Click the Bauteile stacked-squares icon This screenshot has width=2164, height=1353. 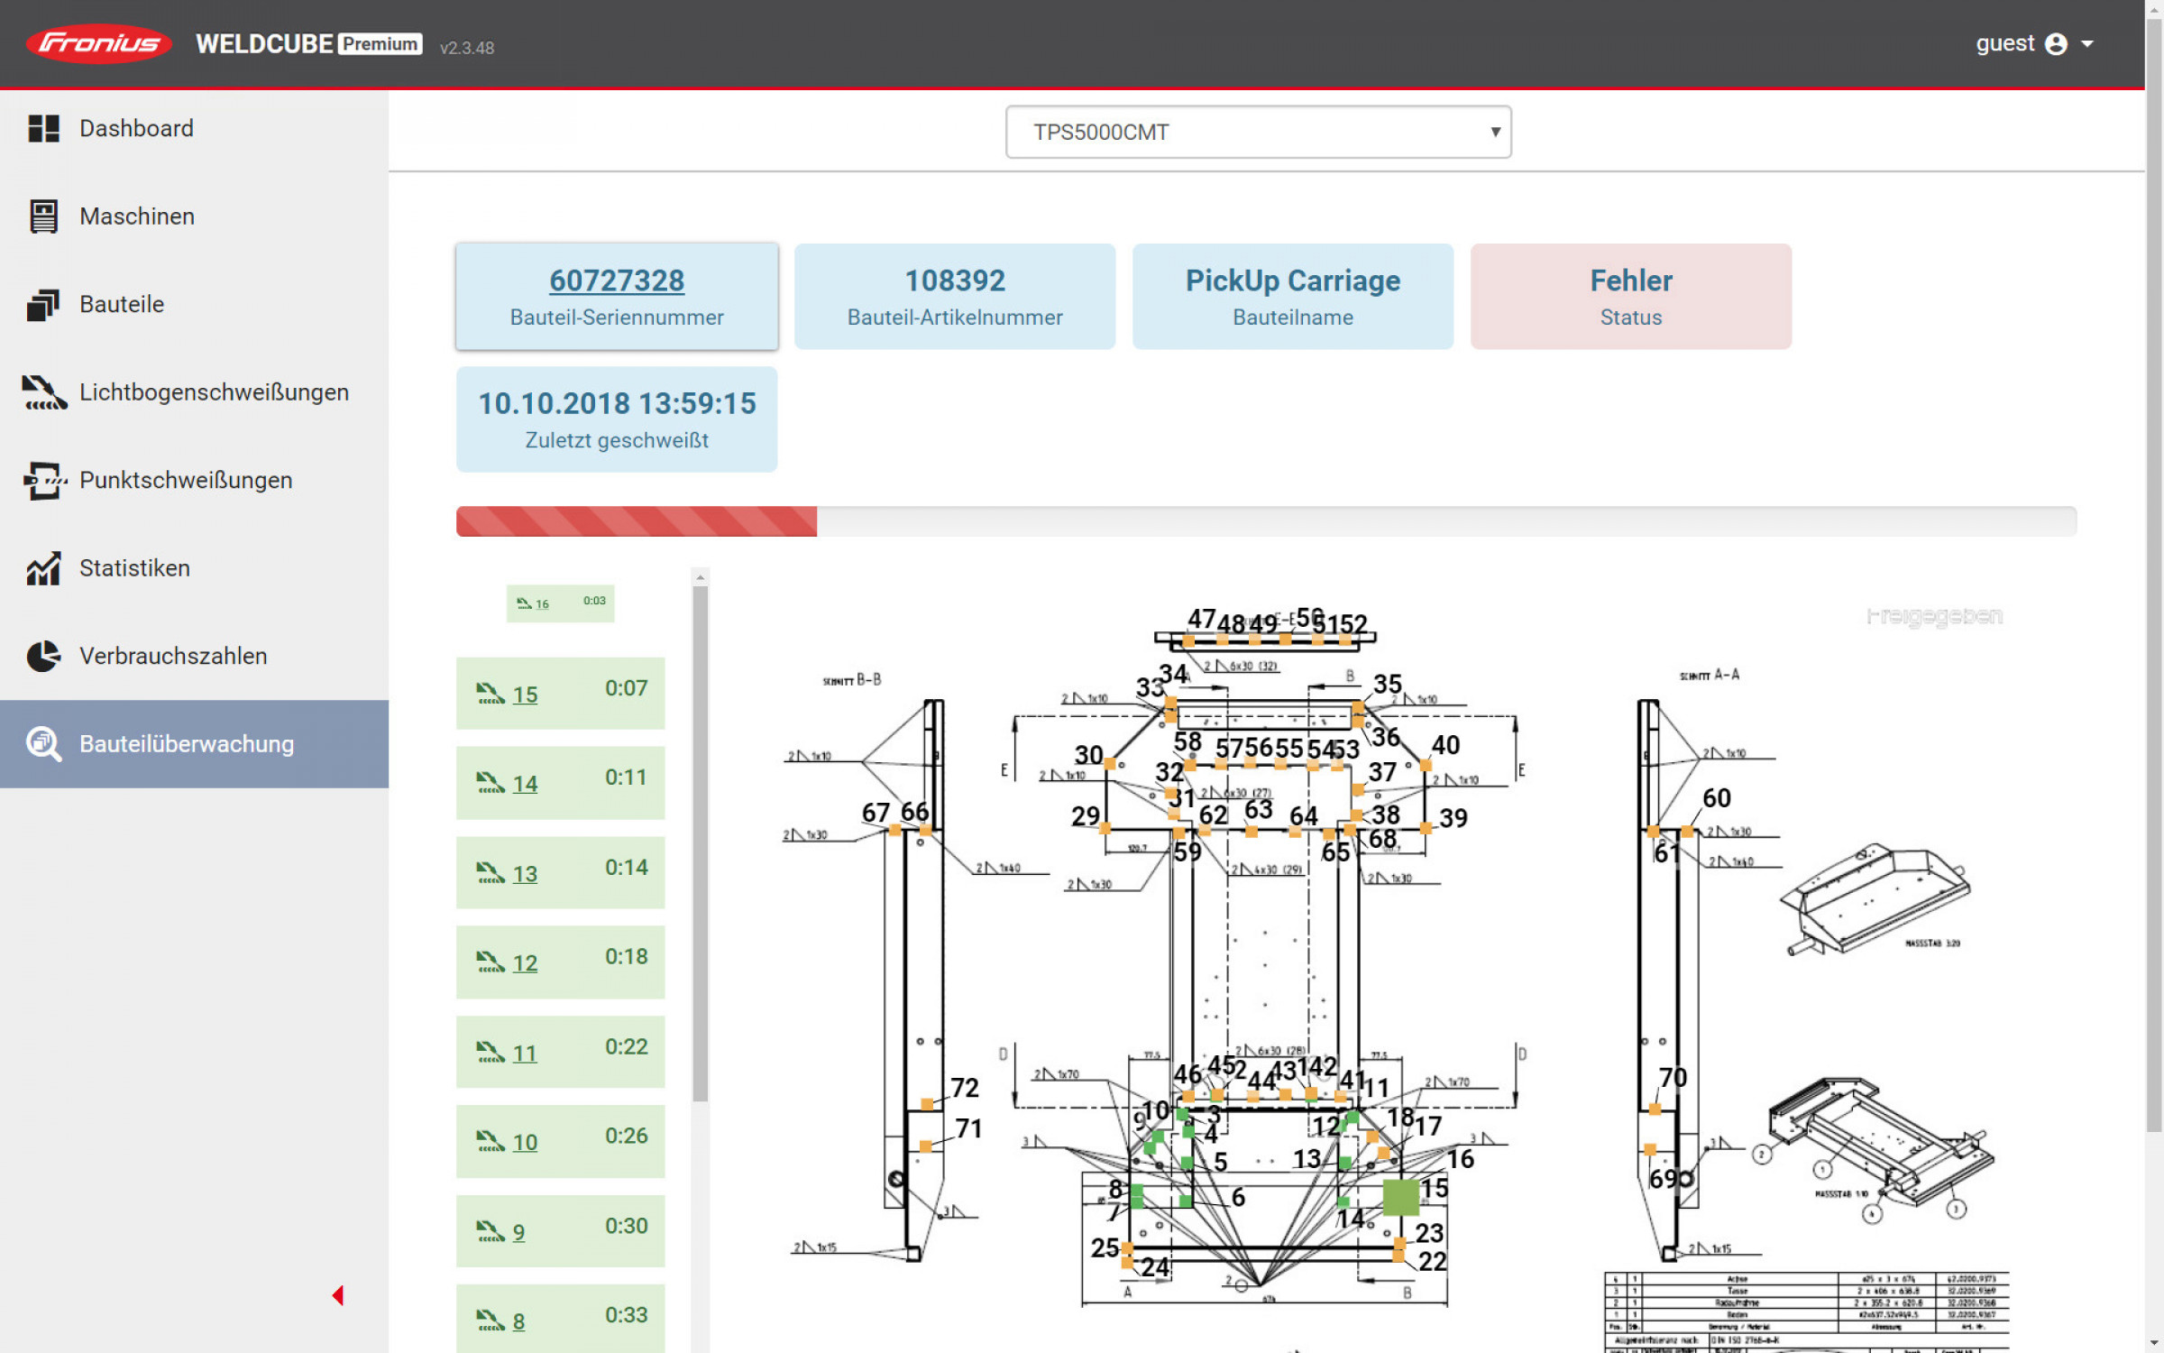[x=43, y=305]
